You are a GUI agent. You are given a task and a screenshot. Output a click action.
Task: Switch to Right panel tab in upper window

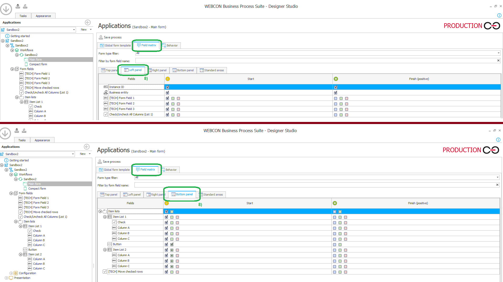159,70
